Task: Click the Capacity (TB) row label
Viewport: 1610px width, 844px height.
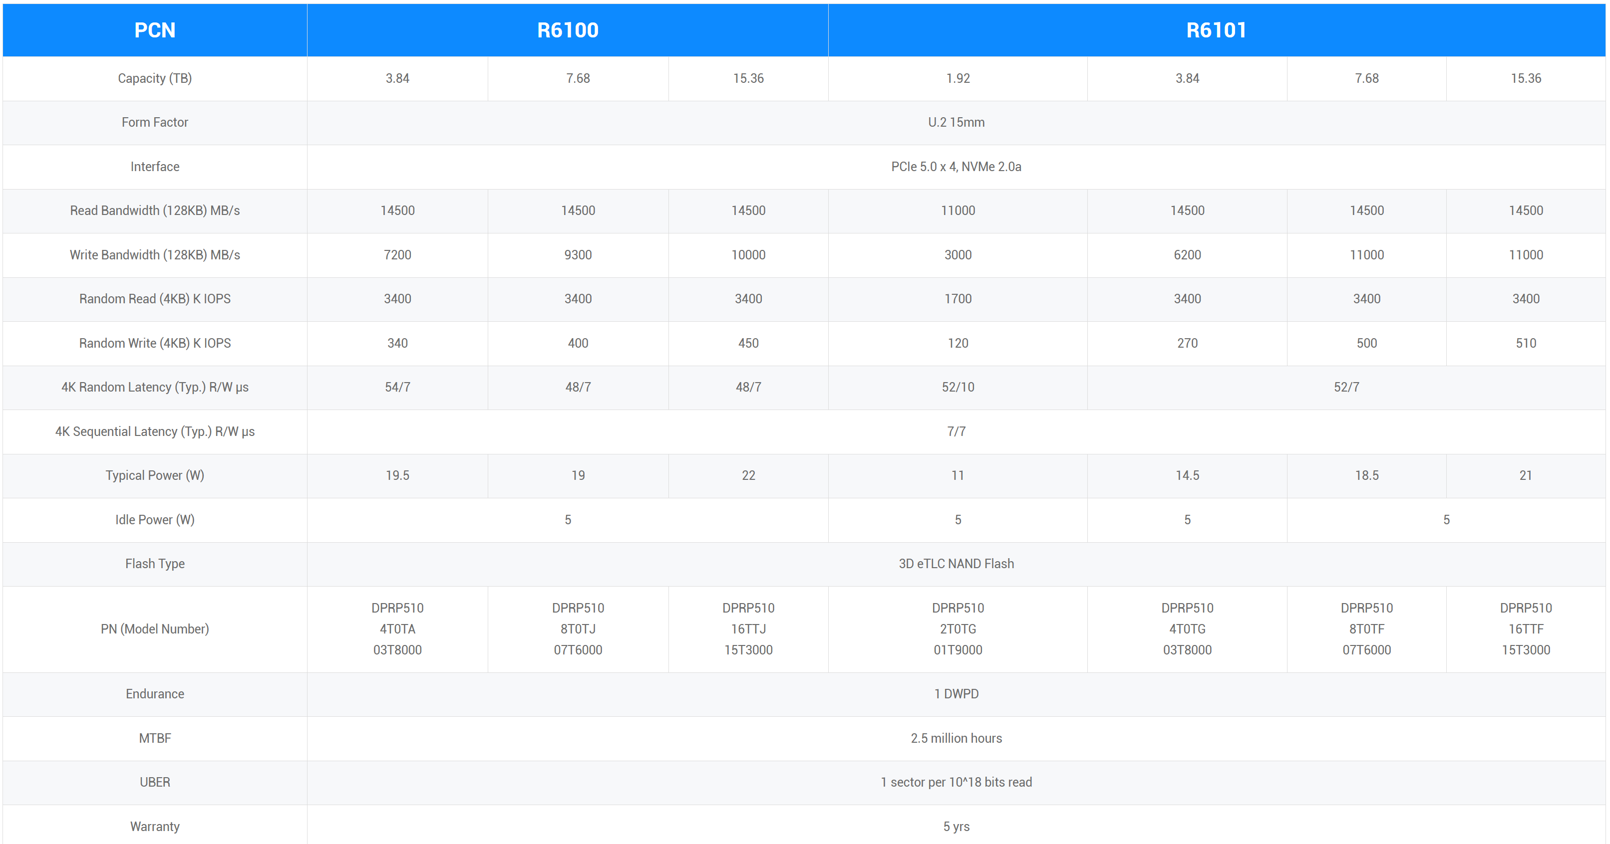Action: click(154, 78)
